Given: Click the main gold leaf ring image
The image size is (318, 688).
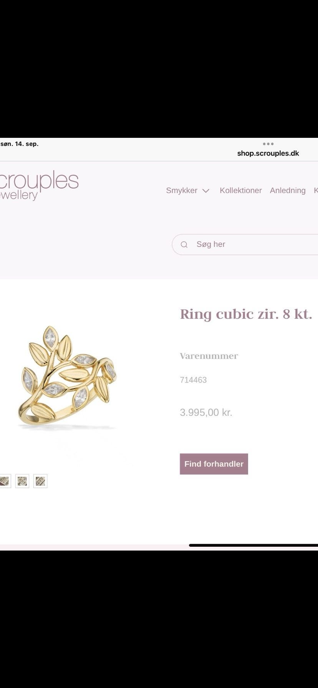Looking at the screenshot, I should 67,379.
